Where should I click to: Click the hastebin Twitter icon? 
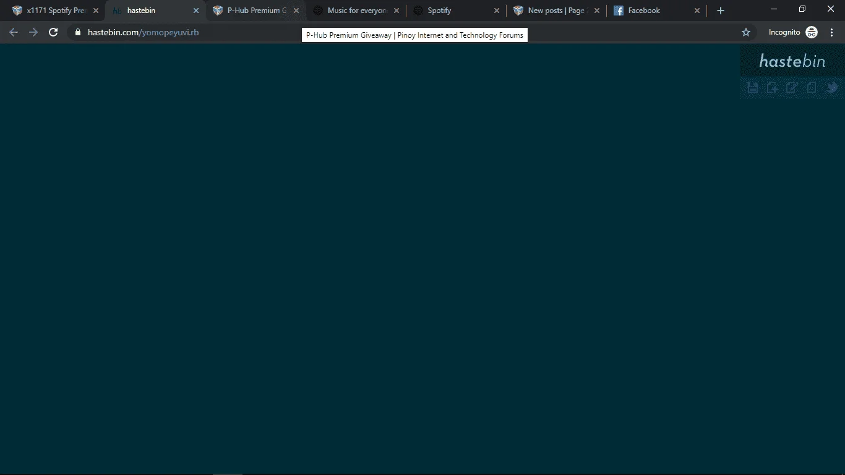(x=832, y=88)
